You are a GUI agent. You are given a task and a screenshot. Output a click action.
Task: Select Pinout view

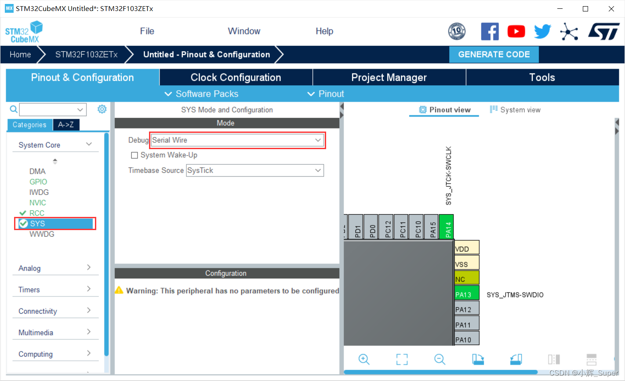(445, 110)
